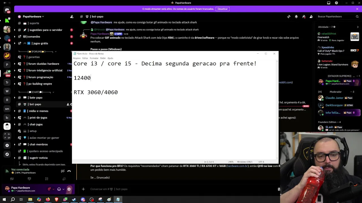Open Discord inbox icon in title bar

[329, 3]
